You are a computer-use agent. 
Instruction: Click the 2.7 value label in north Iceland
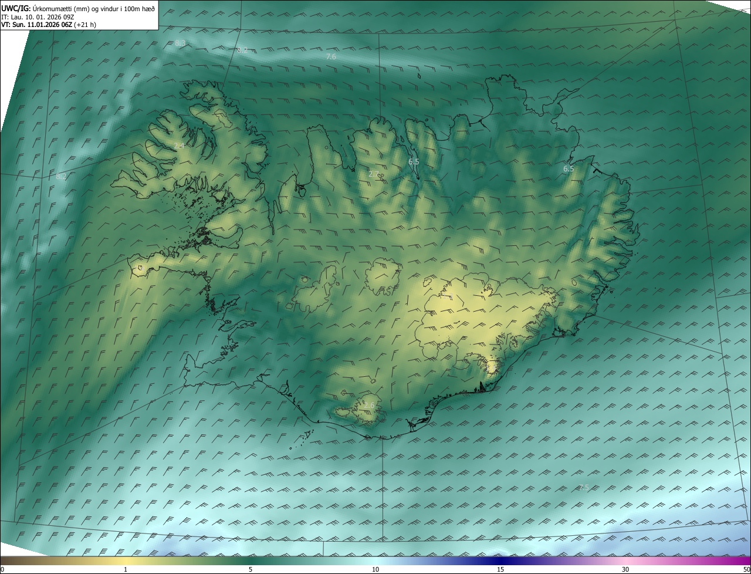(x=373, y=174)
